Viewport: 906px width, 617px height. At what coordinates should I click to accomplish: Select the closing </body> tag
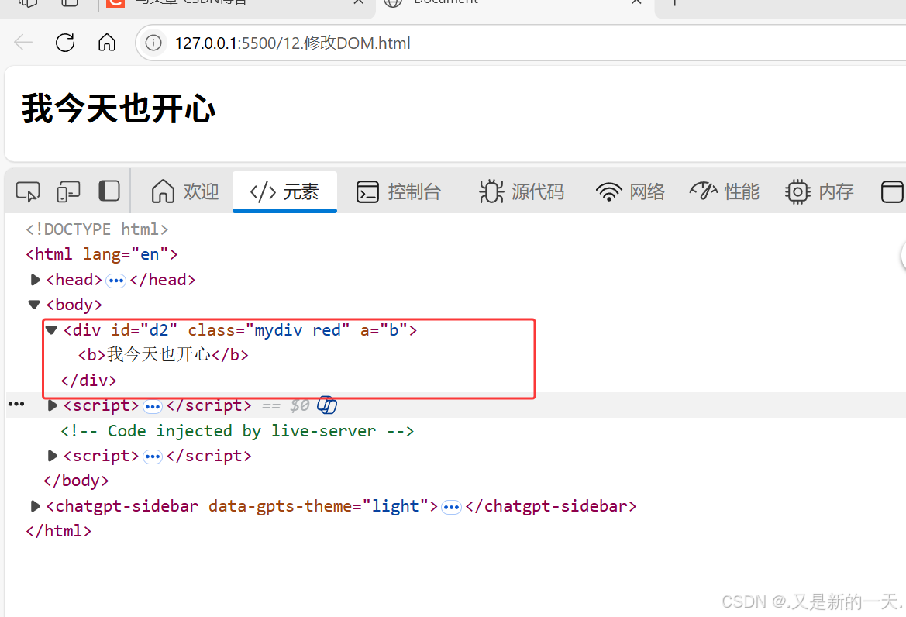76,481
